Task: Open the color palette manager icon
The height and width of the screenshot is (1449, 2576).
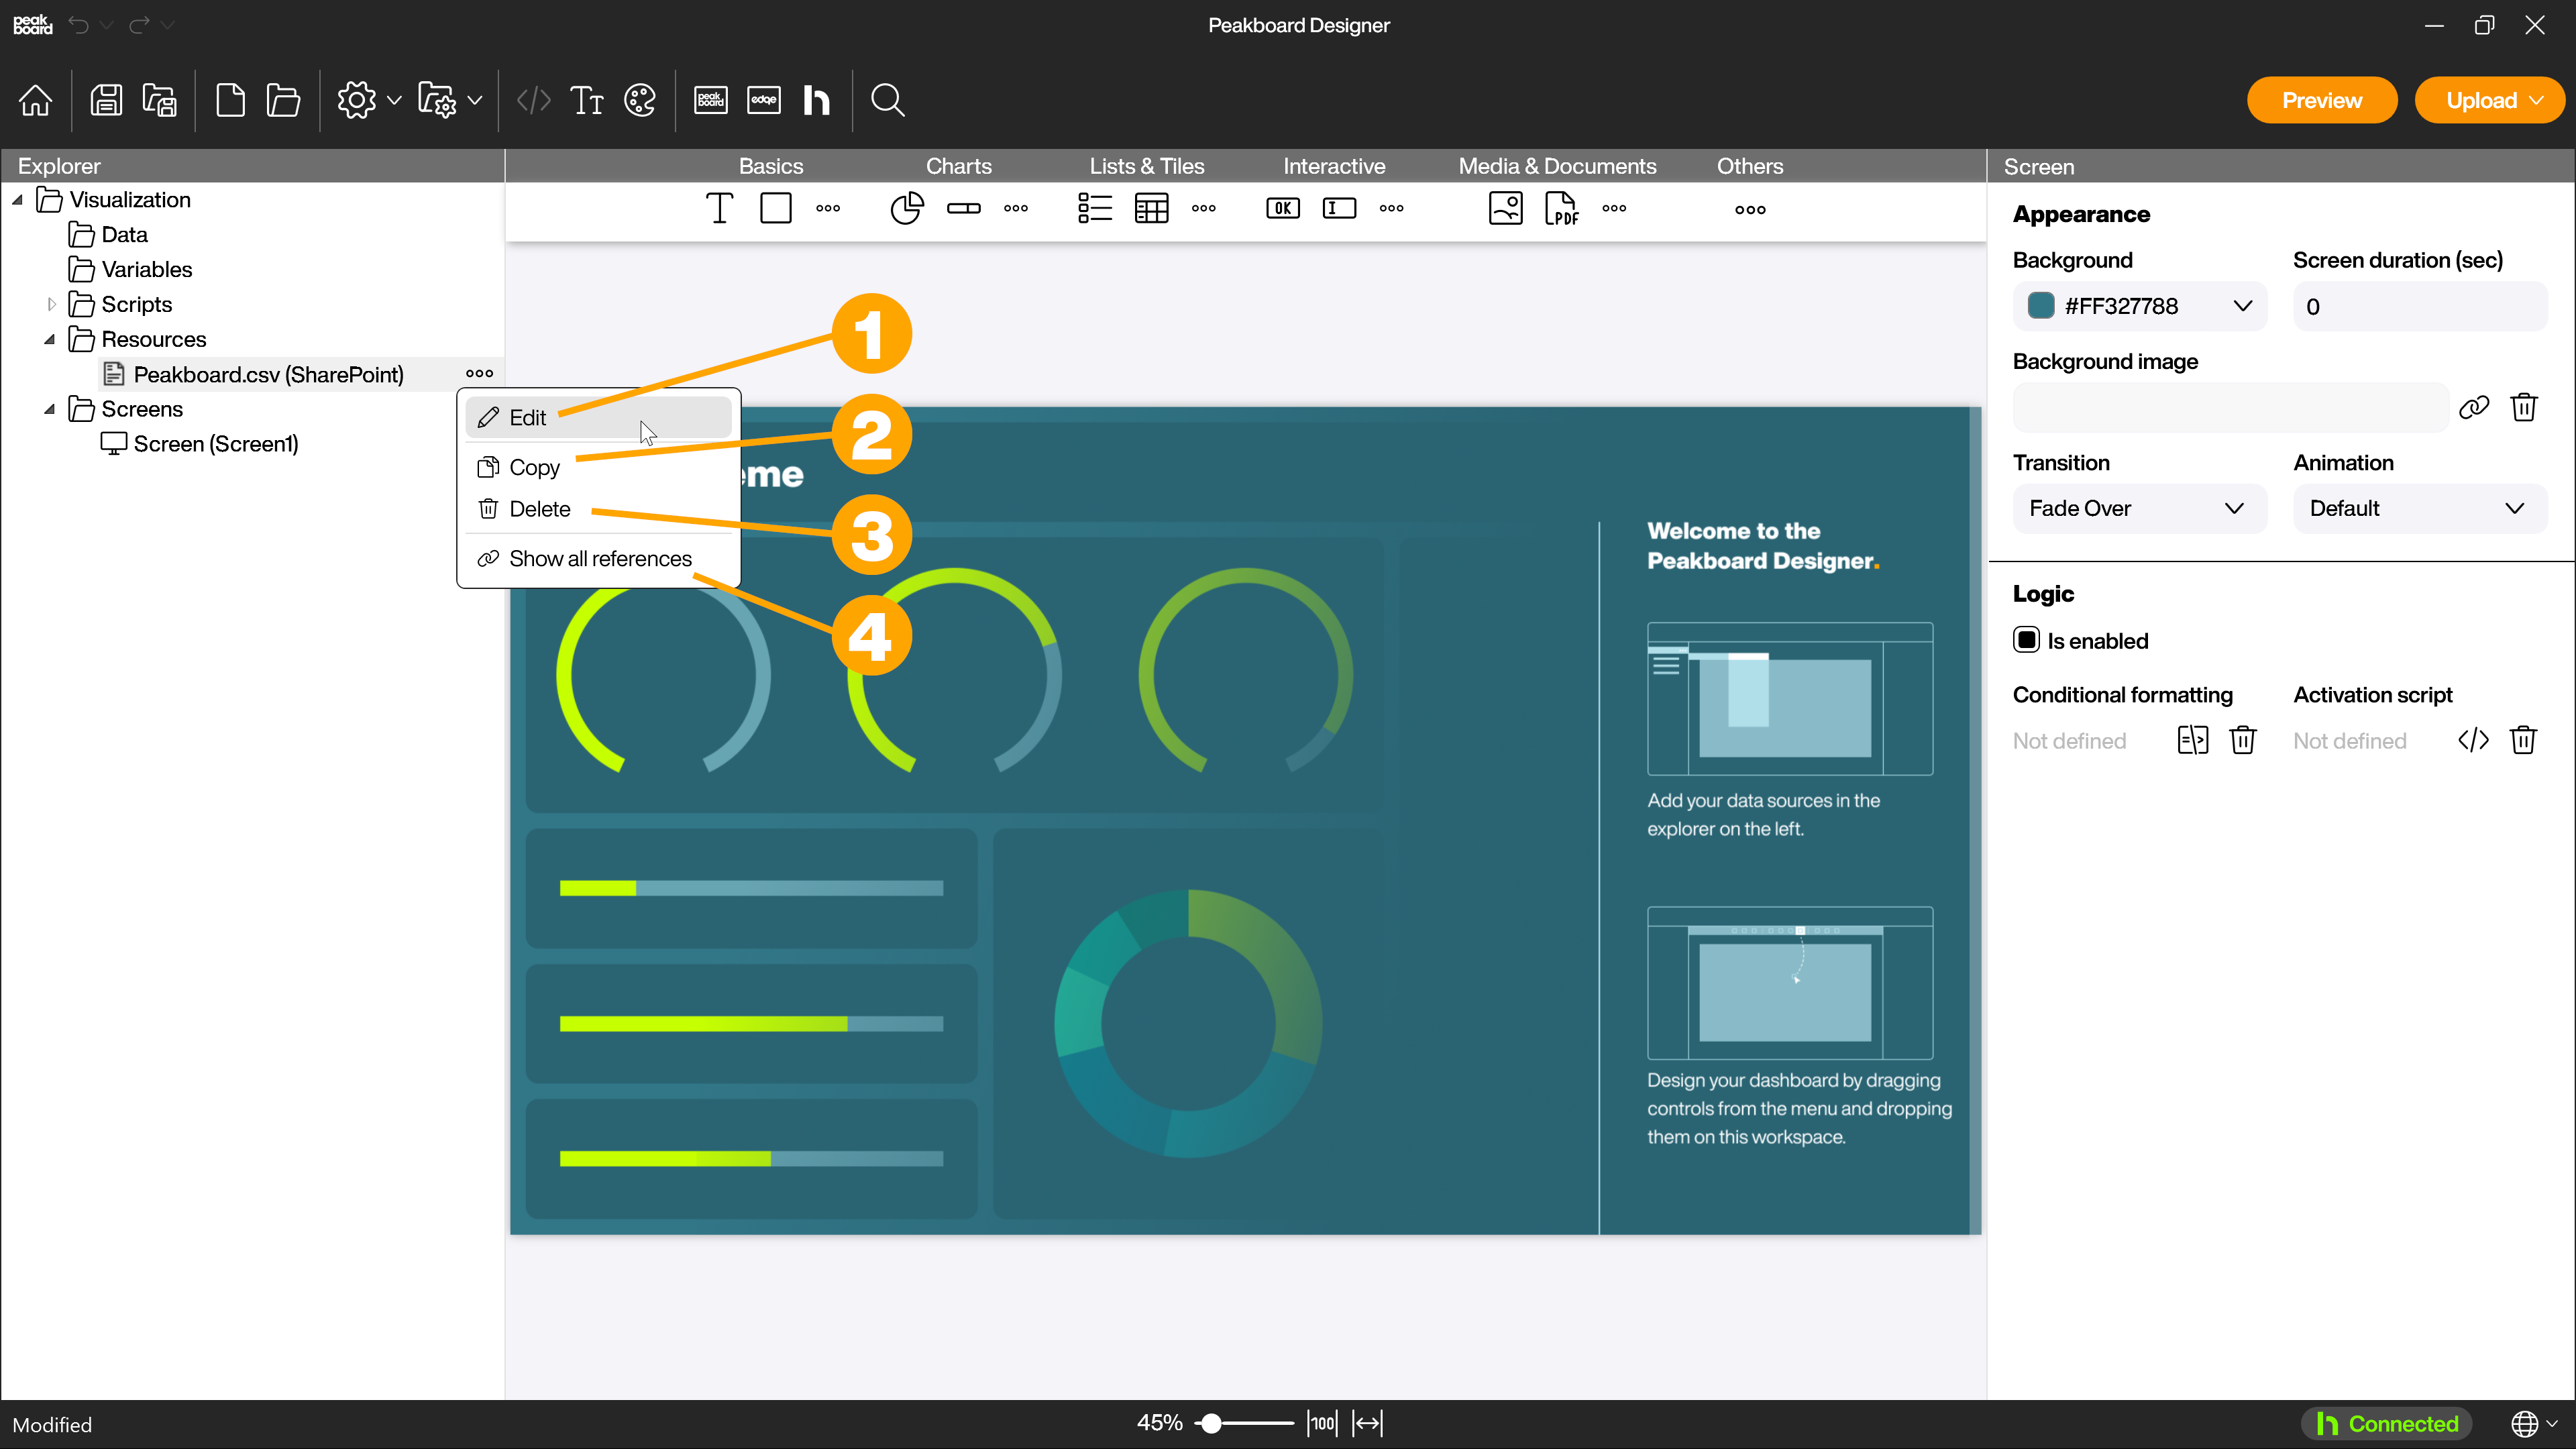Action: pos(640,100)
